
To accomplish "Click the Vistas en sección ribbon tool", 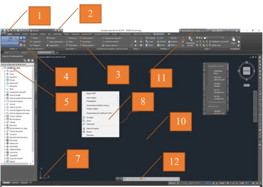I will (x=110, y=45).
